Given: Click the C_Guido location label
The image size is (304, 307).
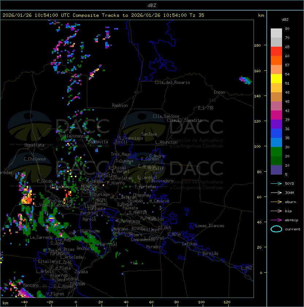Looking at the screenshot, I should (x=45, y=181).
